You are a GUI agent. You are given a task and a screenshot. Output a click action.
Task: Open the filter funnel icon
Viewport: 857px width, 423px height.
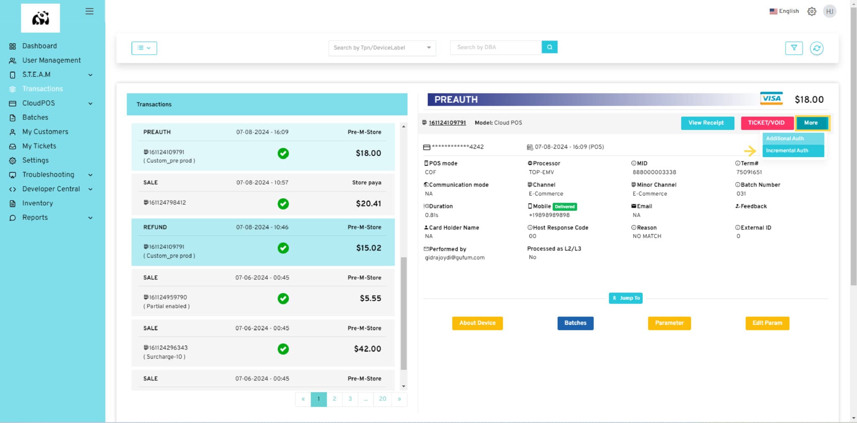[x=794, y=48]
